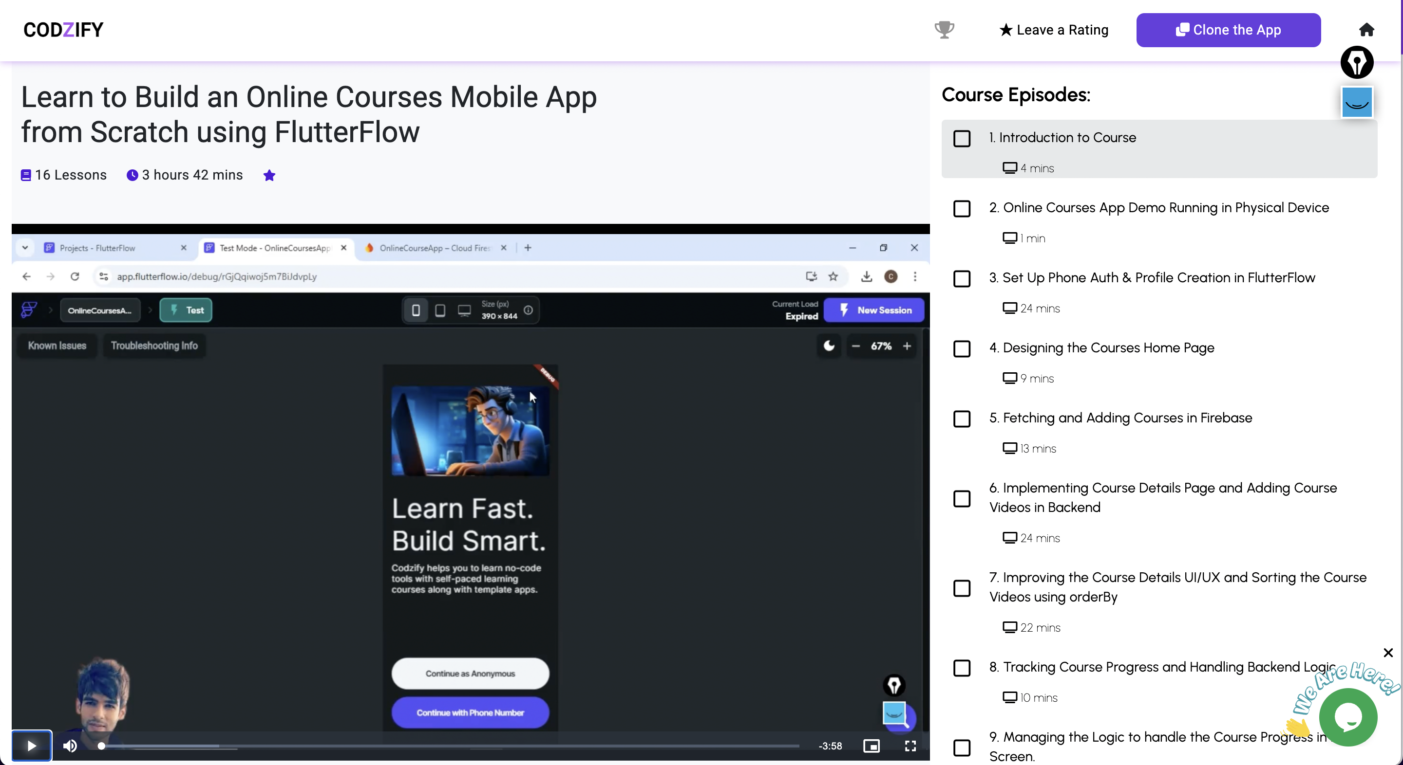This screenshot has width=1403, height=765.
Task: Click the FlutterFlow logo icon
Action: click(x=29, y=310)
